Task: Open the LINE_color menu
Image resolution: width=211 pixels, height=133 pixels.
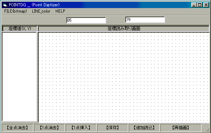Action: coord(41,11)
